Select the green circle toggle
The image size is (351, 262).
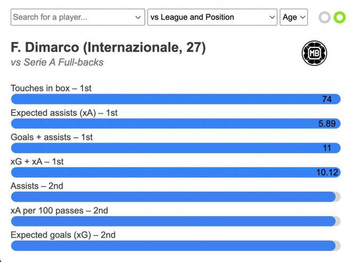pos(339,18)
